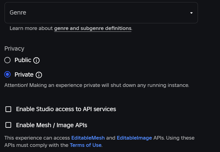Open genre and subgenre definitions link
The image size is (220, 152).
pyautogui.click(x=93, y=28)
